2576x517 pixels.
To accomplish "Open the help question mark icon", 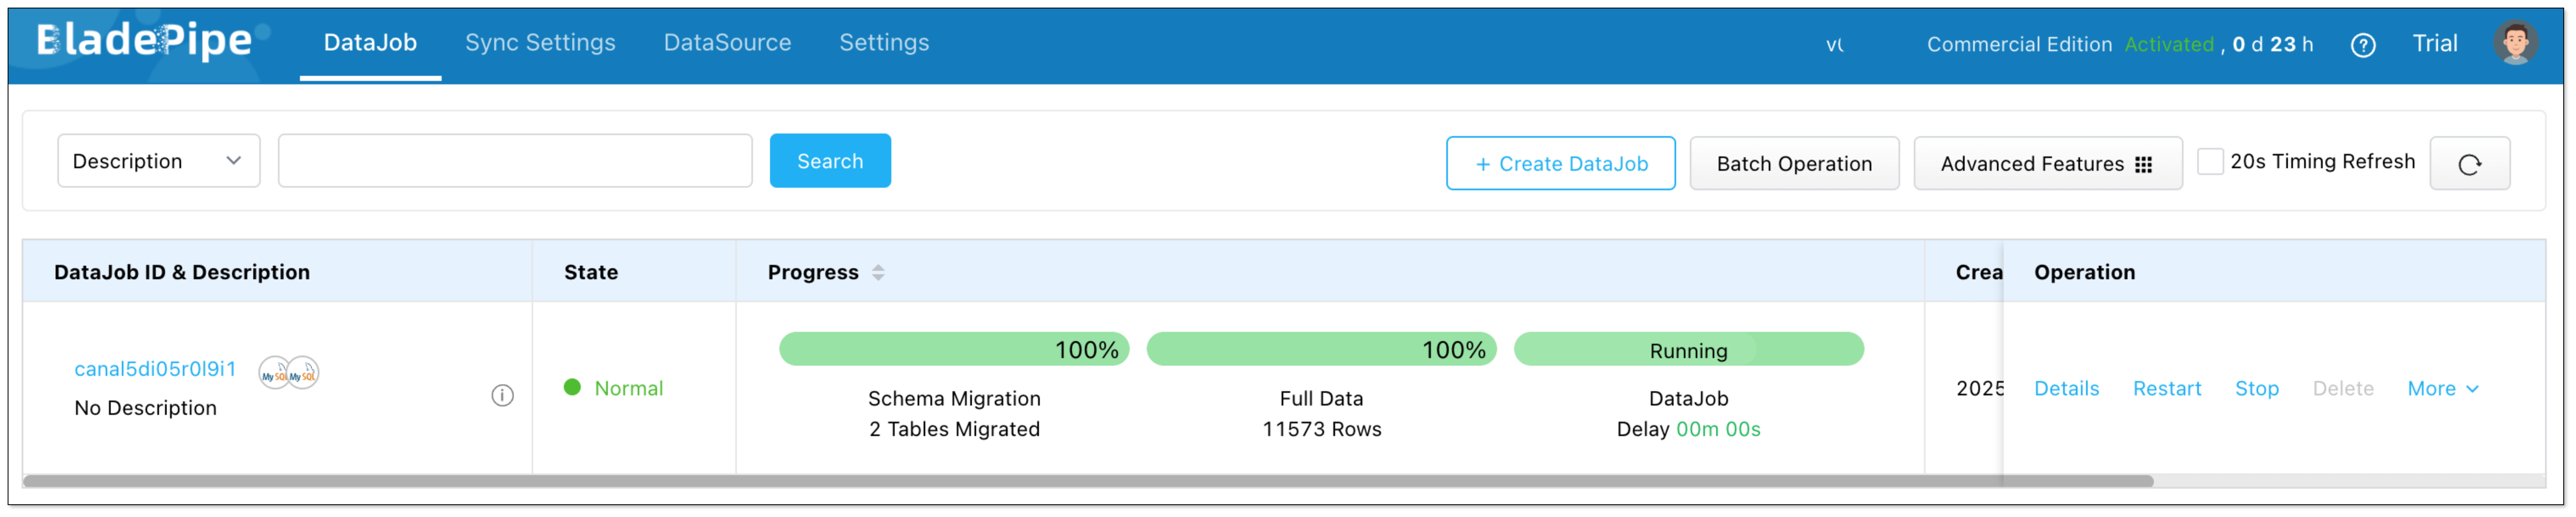I will coord(2362,45).
